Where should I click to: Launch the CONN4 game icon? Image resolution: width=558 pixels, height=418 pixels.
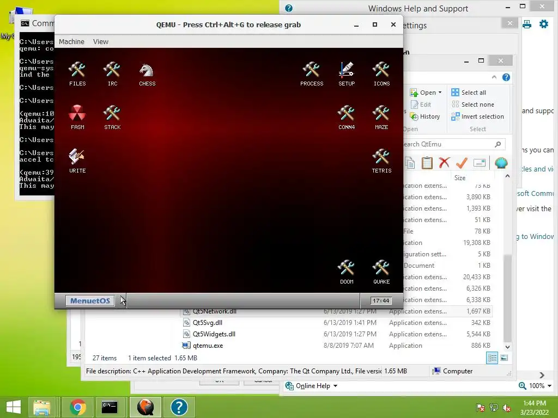[x=346, y=118]
